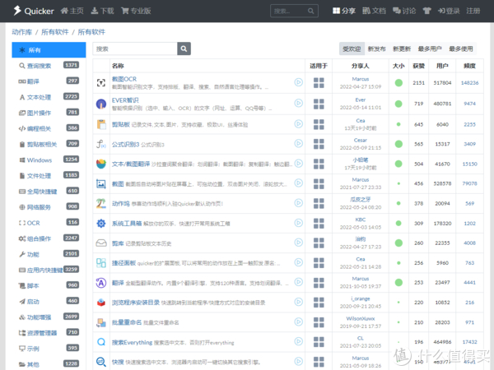Open the 文档 documentation page
This screenshot has width=494, height=370.
(374, 11)
